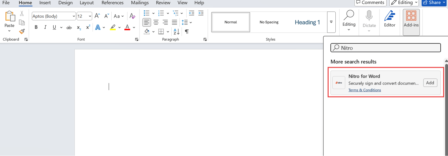Apply the red font color
The image size is (448, 156).
click(x=127, y=27)
